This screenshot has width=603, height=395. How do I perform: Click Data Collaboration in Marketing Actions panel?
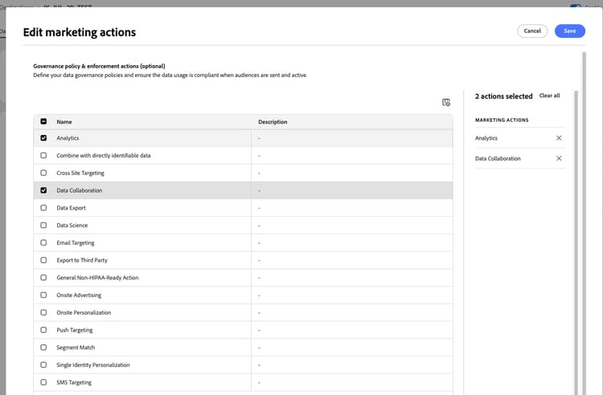click(498, 158)
